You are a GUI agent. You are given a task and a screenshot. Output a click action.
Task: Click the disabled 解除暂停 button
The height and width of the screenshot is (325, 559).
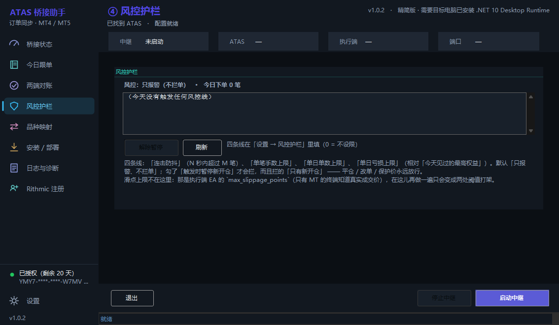151,148
